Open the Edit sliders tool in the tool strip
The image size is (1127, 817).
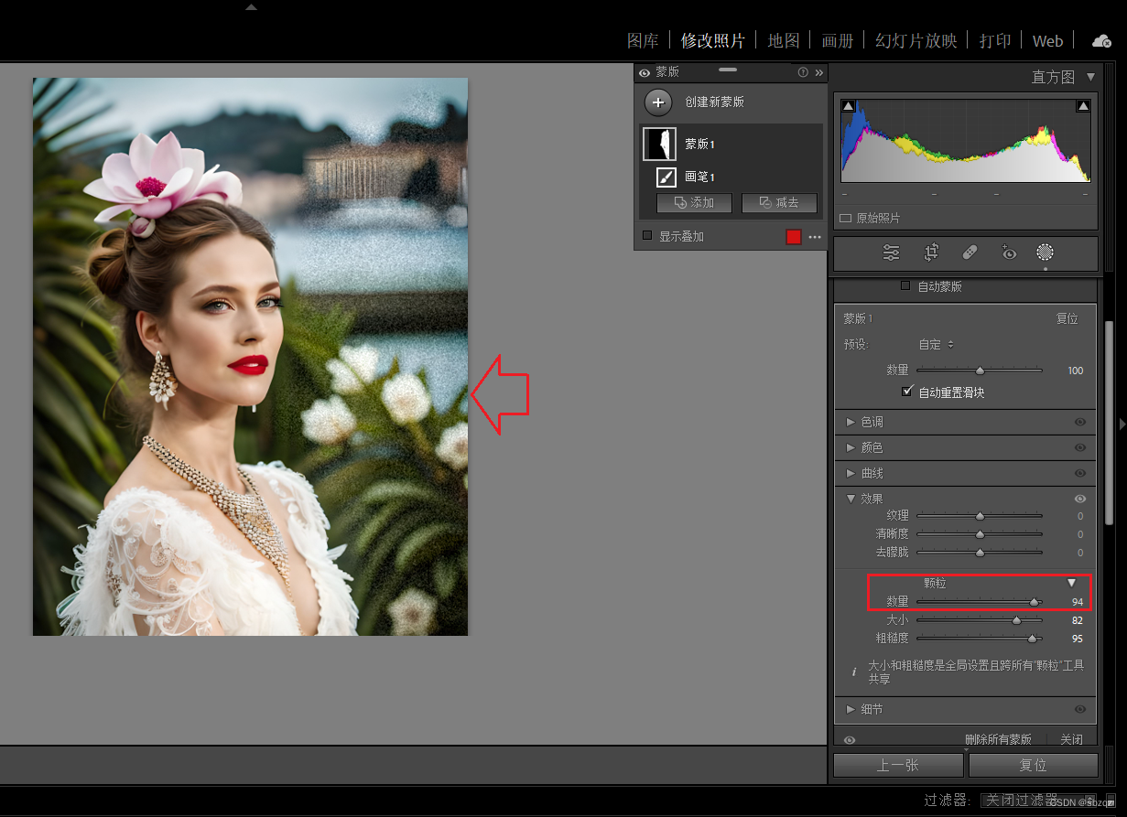[891, 253]
